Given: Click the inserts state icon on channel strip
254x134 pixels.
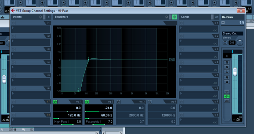Looking at the screenshot, I should coord(227,92).
